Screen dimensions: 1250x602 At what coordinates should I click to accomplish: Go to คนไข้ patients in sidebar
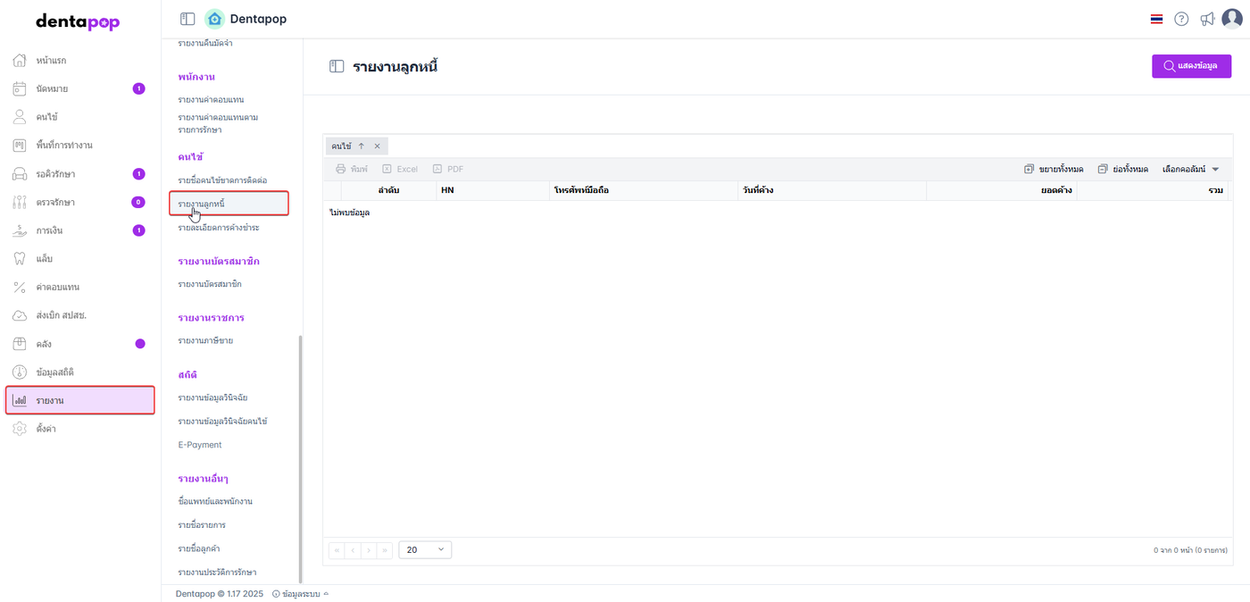pos(79,117)
